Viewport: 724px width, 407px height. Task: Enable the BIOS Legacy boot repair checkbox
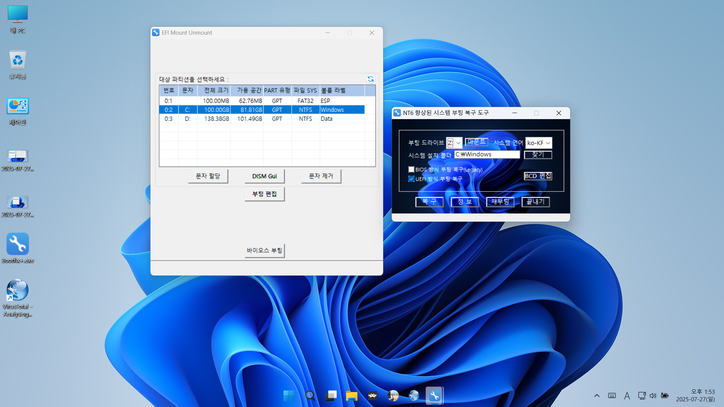411,170
